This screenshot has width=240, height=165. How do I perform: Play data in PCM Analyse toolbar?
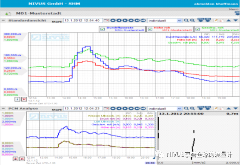click(x=125, y=109)
